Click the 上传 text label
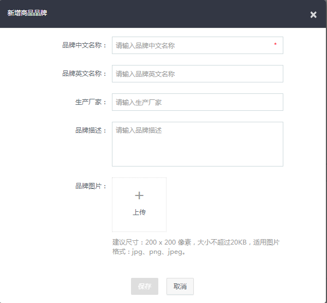 [139, 212]
